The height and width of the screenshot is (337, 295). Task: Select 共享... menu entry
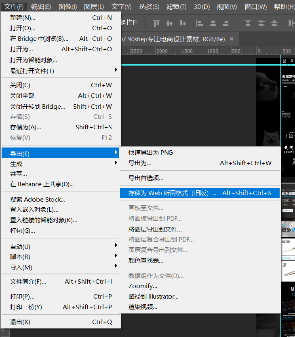60,174
